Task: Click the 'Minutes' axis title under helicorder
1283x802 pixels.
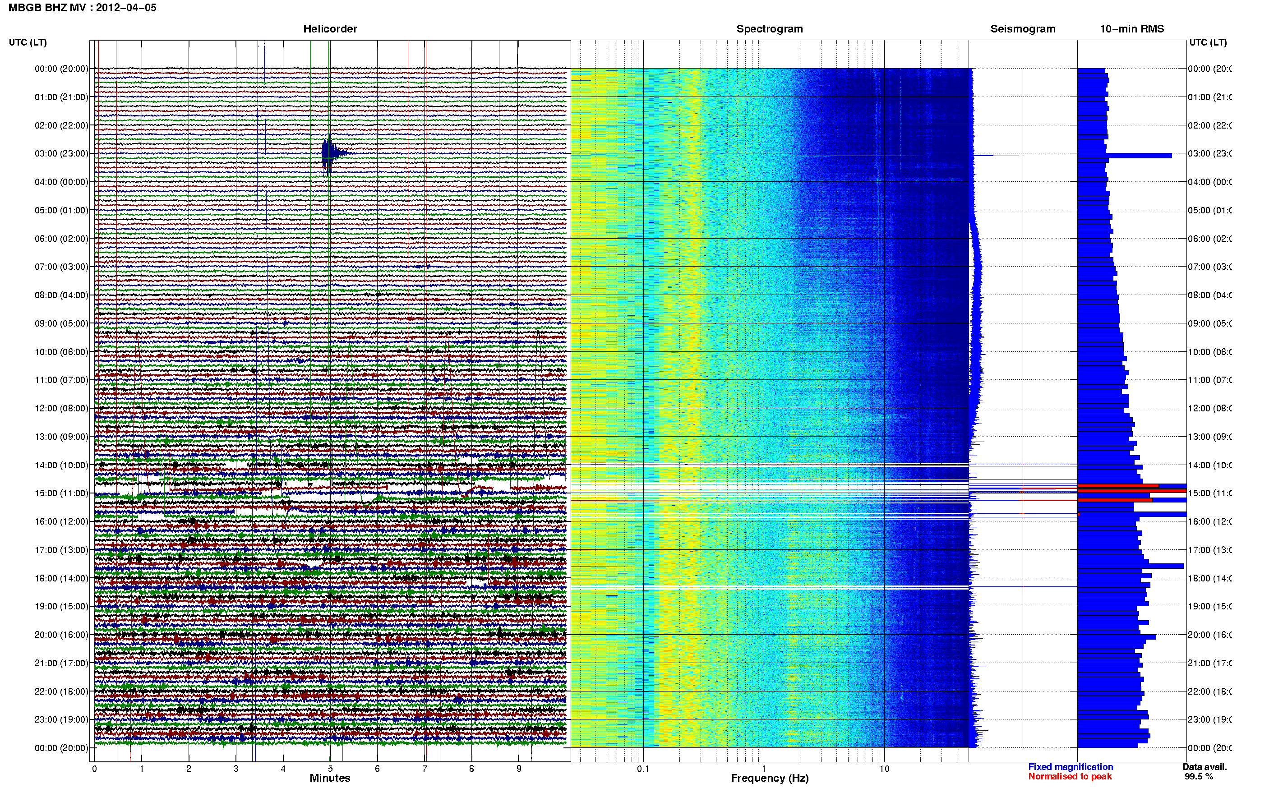Action: pyautogui.click(x=330, y=778)
